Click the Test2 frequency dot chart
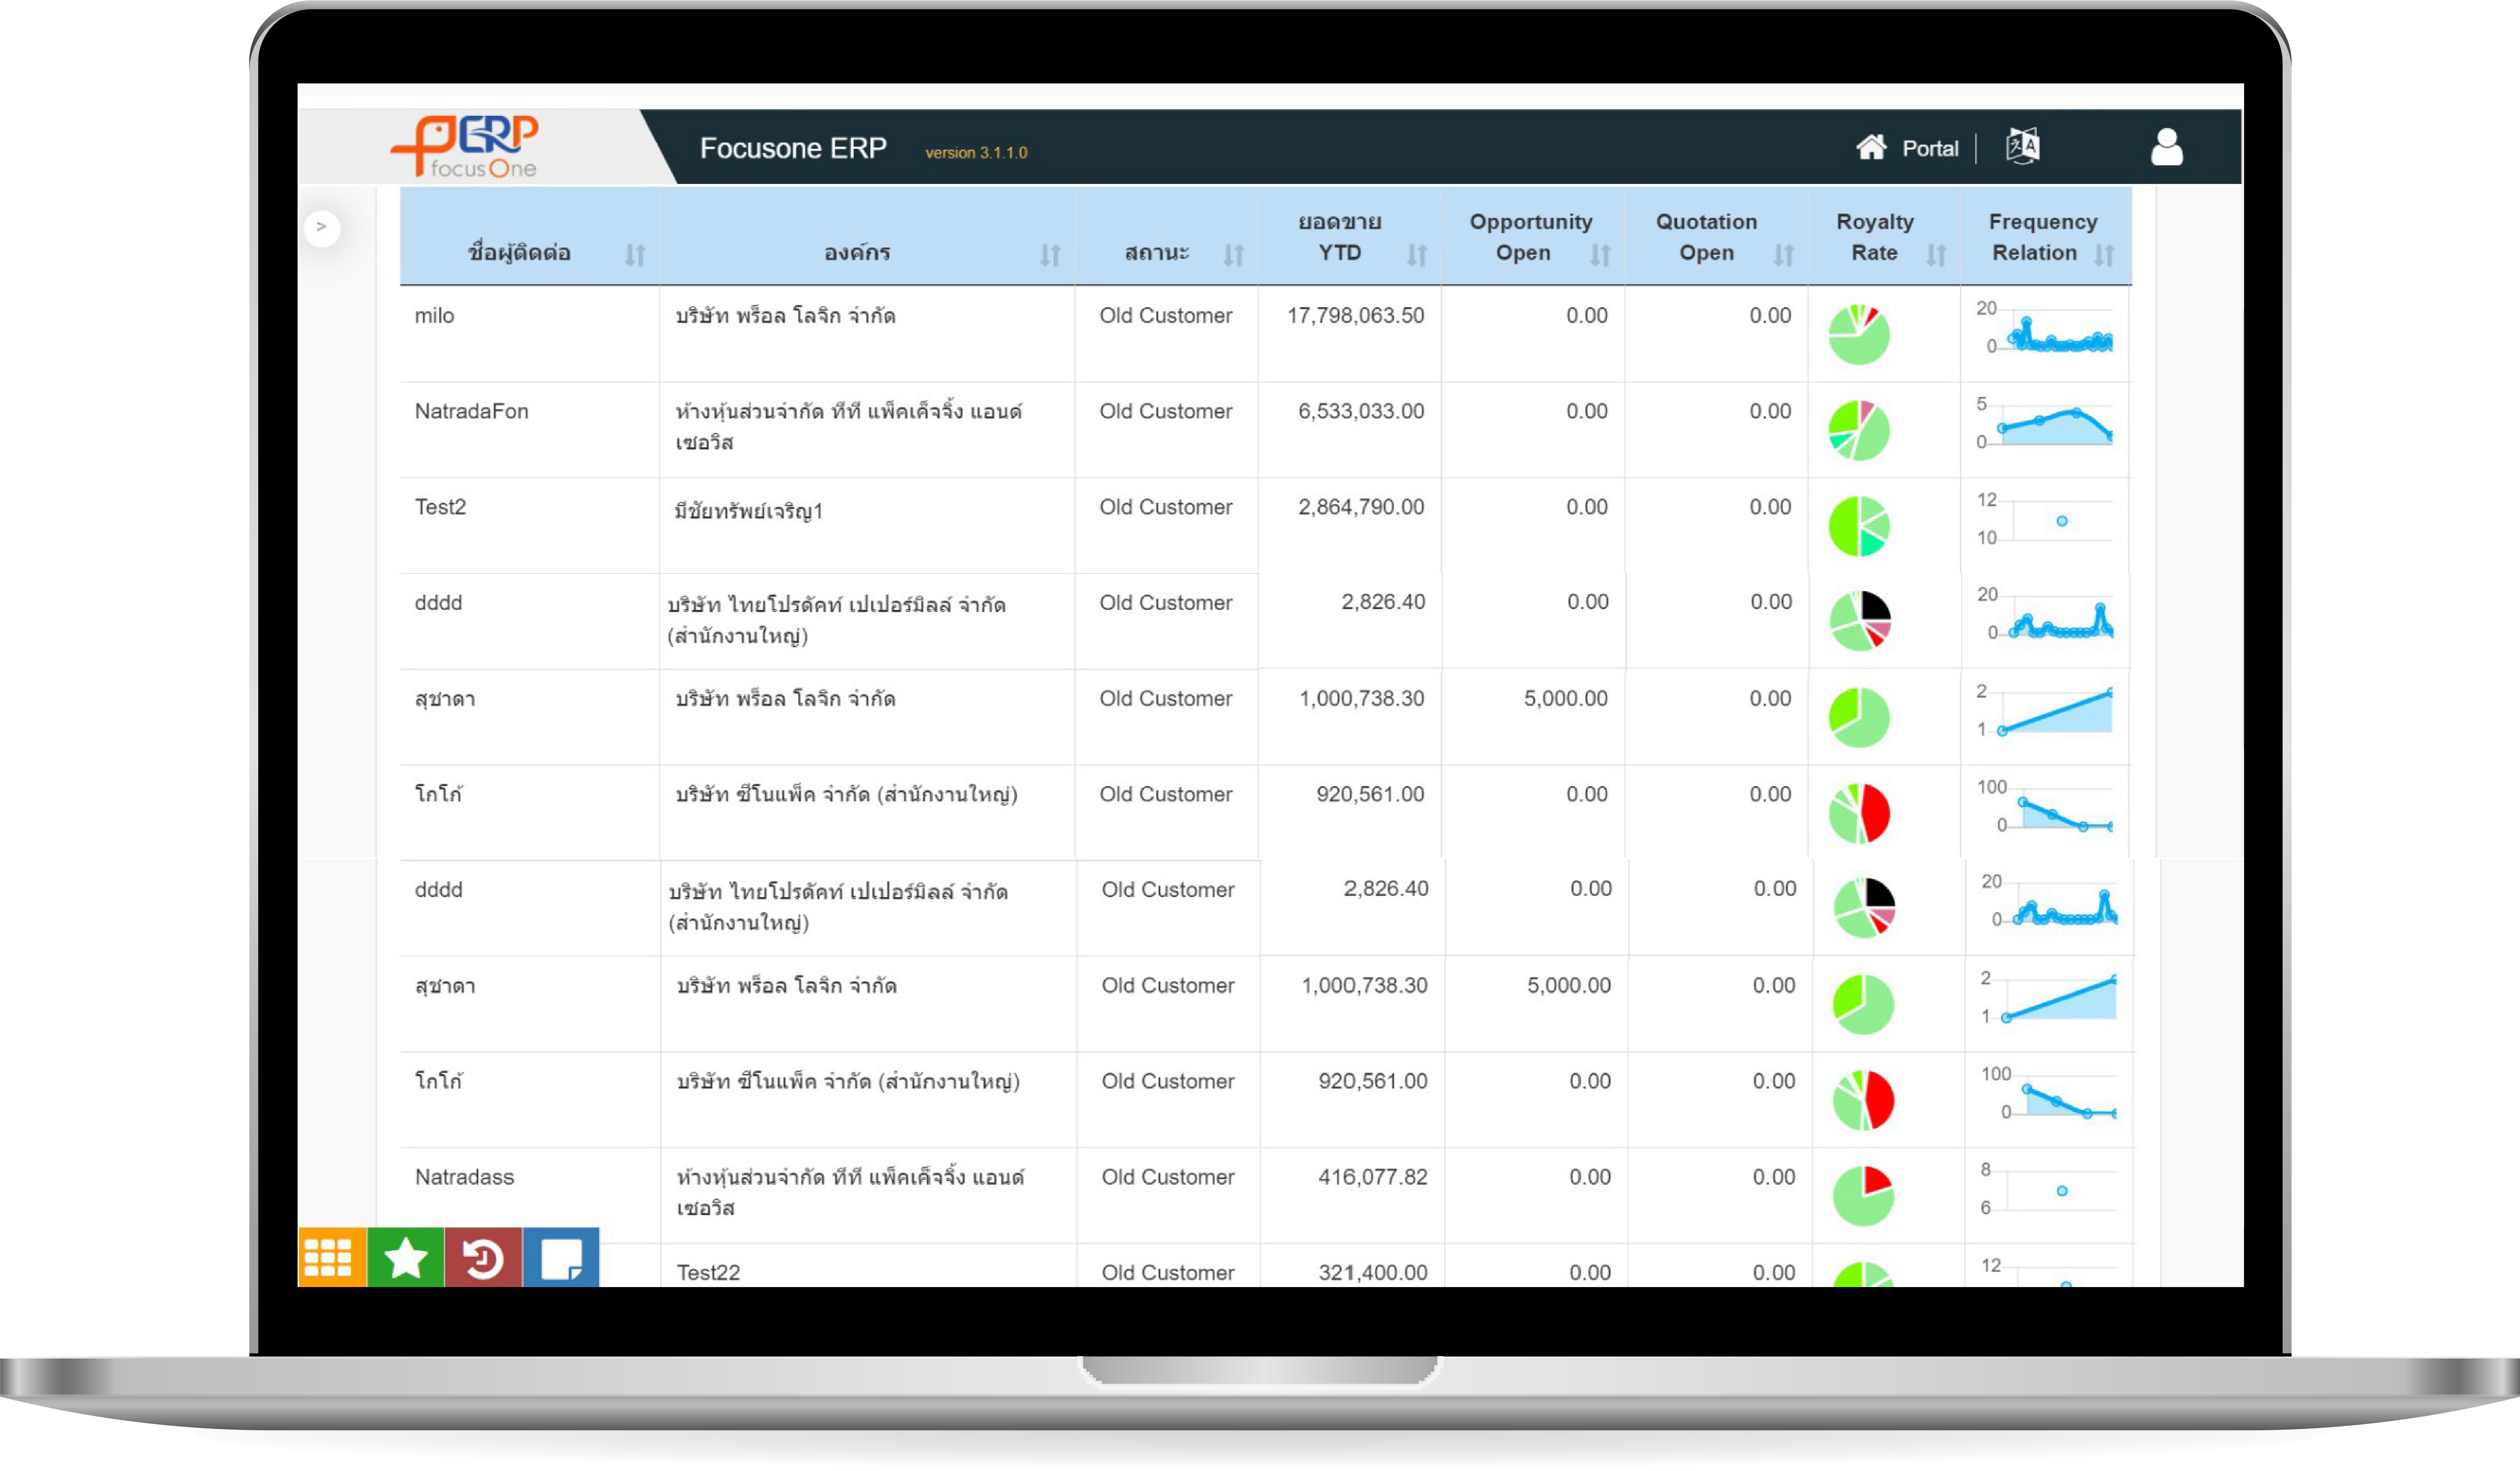The height and width of the screenshot is (1471, 2520). coord(2046,521)
